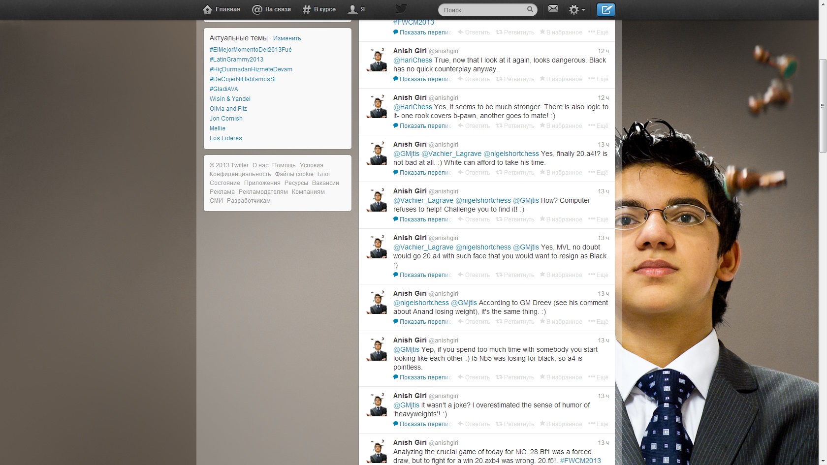Expand Ещё menu on GM Dreev tweet
The height and width of the screenshot is (465, 827).
pos(598,322)
